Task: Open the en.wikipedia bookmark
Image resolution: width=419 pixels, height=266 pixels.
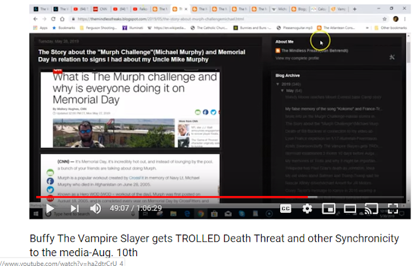Action: coord(166,28)
